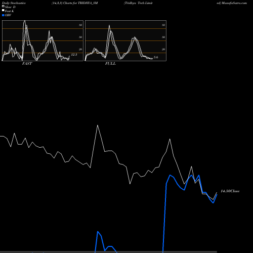
Task: Click the 'Daily Stochastics' title text
Action: click(x=14, y=3)
